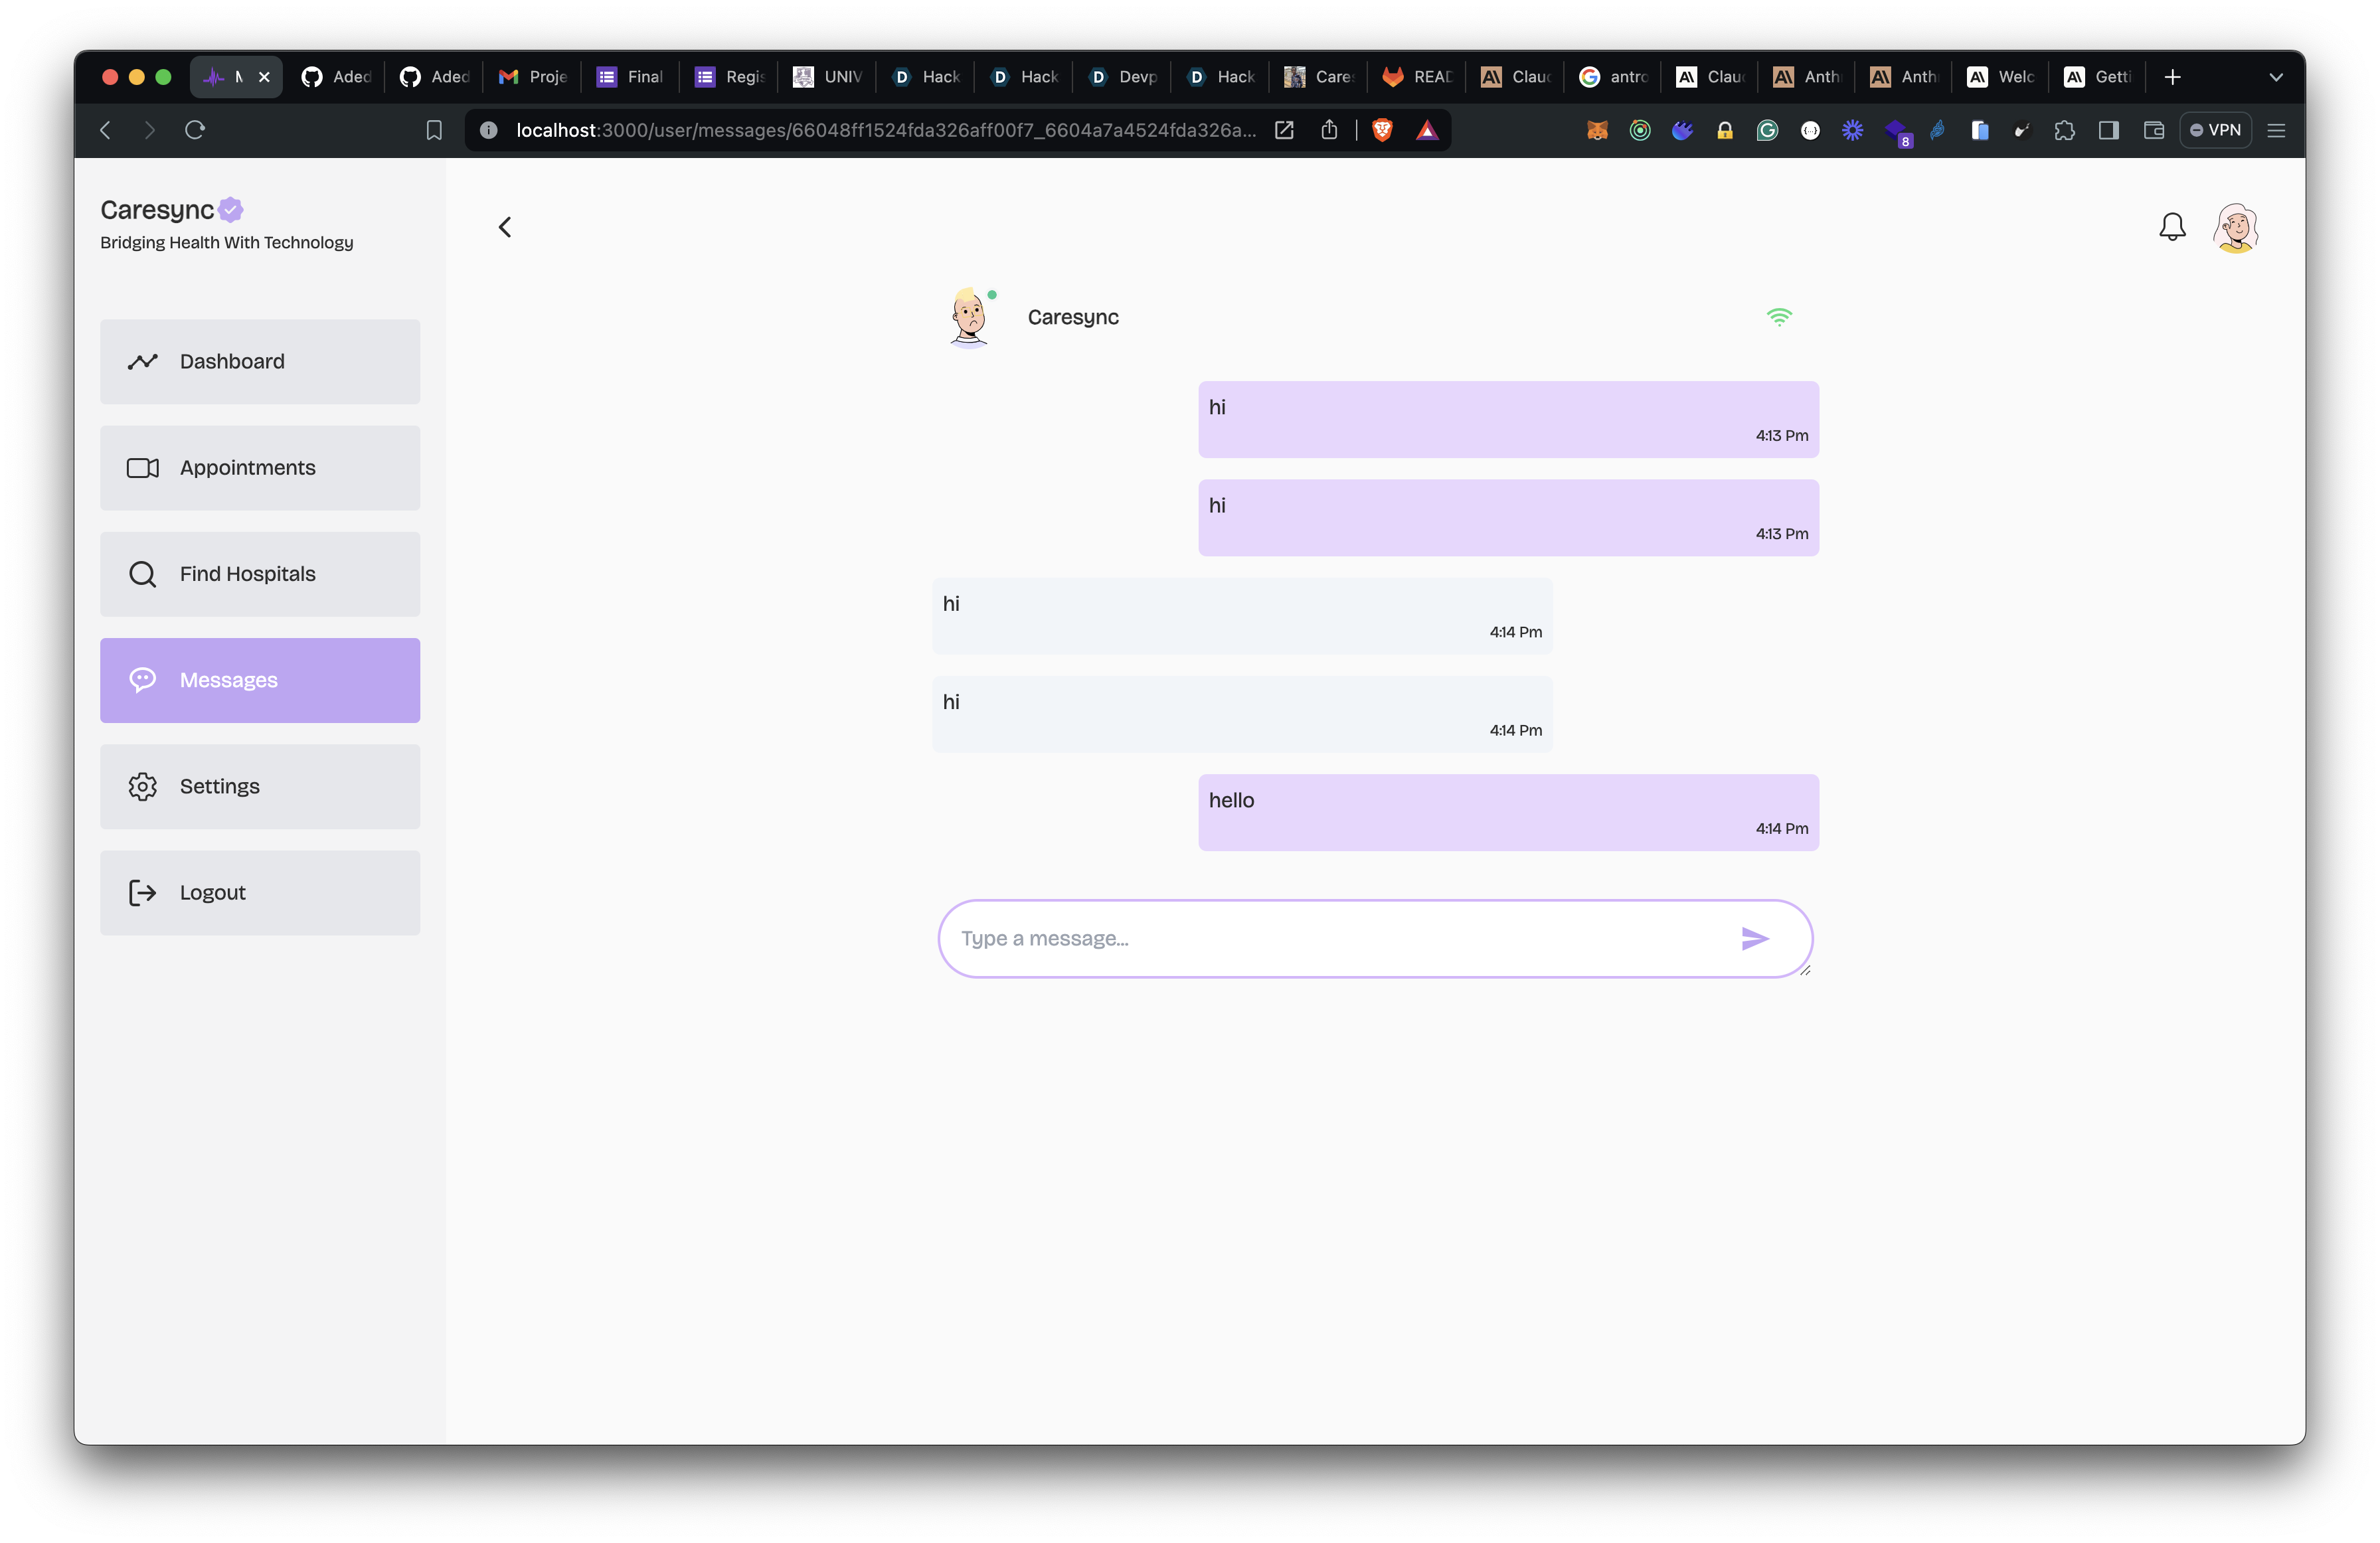
Task: Expand the tab list with the down chevron
Action: tap(2276, 77)
